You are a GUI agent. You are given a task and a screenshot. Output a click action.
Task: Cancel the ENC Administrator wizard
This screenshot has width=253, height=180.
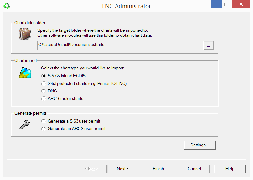pos(194,169)
